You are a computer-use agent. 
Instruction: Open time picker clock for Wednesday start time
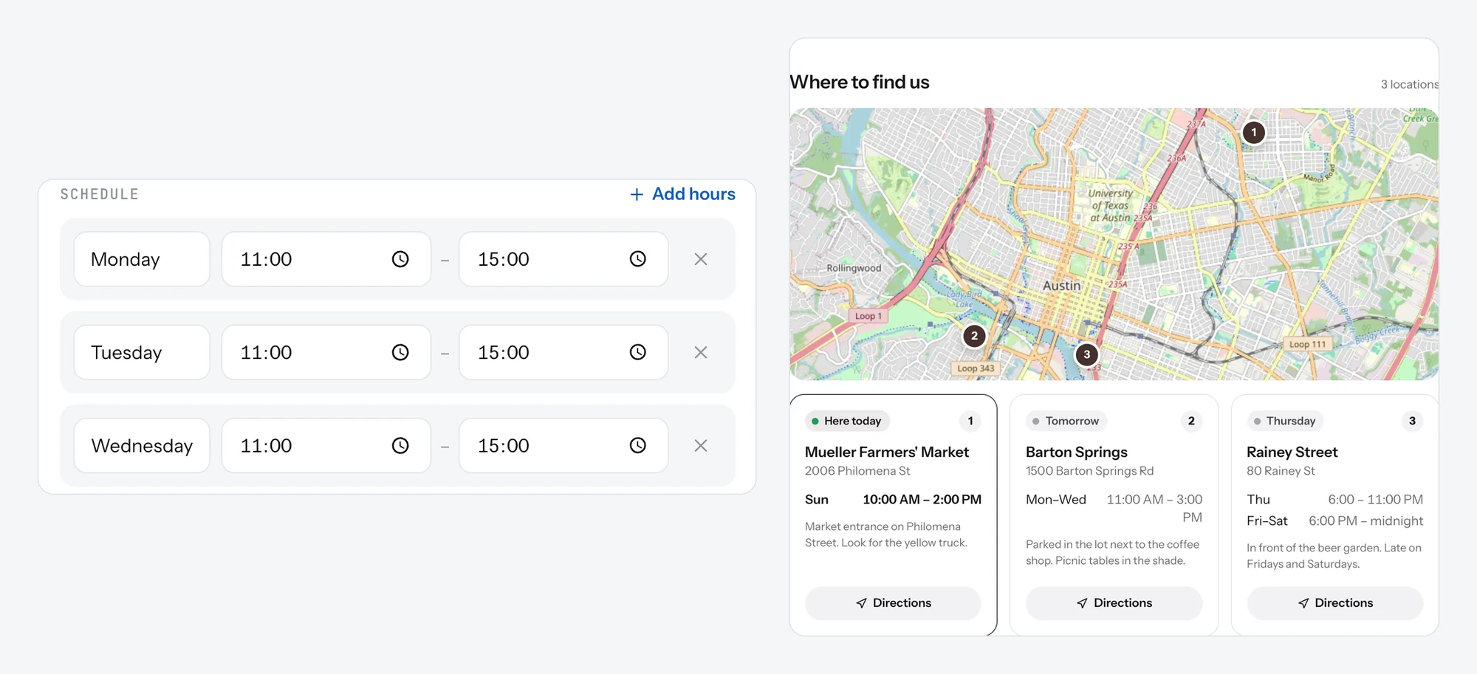pos(400,445)
